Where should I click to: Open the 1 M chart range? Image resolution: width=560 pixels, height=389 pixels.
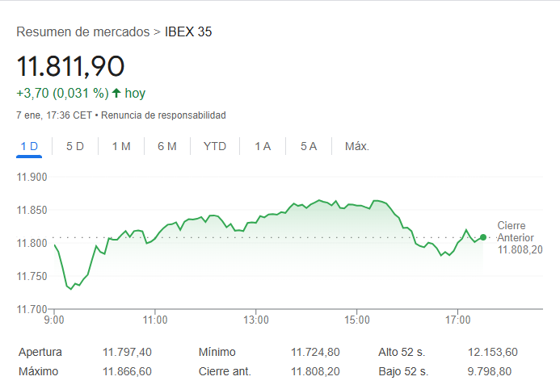tap(121, 146)
